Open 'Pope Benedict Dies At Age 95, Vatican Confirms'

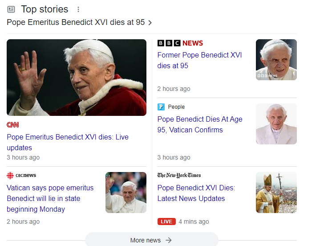pos(200,124)
